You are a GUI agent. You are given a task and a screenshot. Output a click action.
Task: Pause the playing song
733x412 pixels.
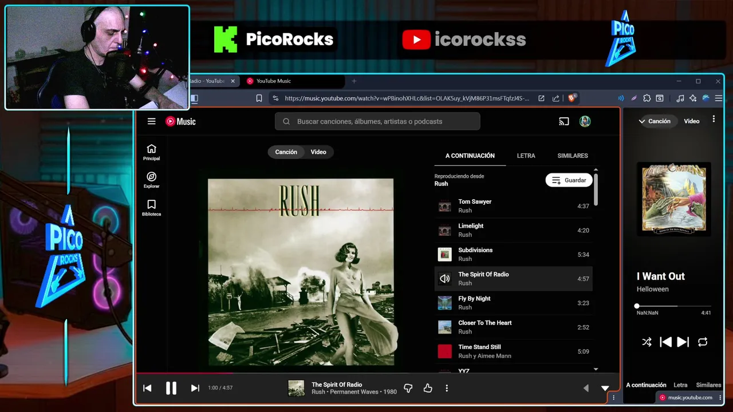pyautogui.click(x=171, y=388)
